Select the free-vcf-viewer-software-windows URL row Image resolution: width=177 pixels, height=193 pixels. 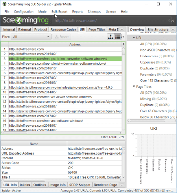point(61,97)
